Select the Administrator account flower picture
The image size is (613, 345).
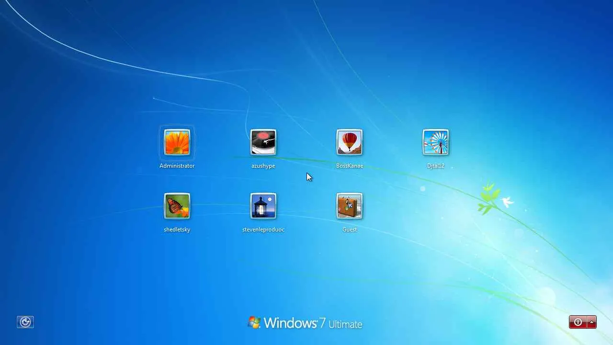coord(177,142)
